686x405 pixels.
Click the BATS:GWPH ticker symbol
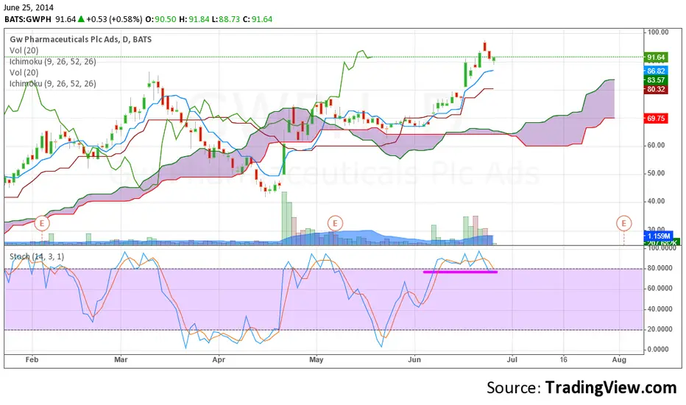coord(28,19)
